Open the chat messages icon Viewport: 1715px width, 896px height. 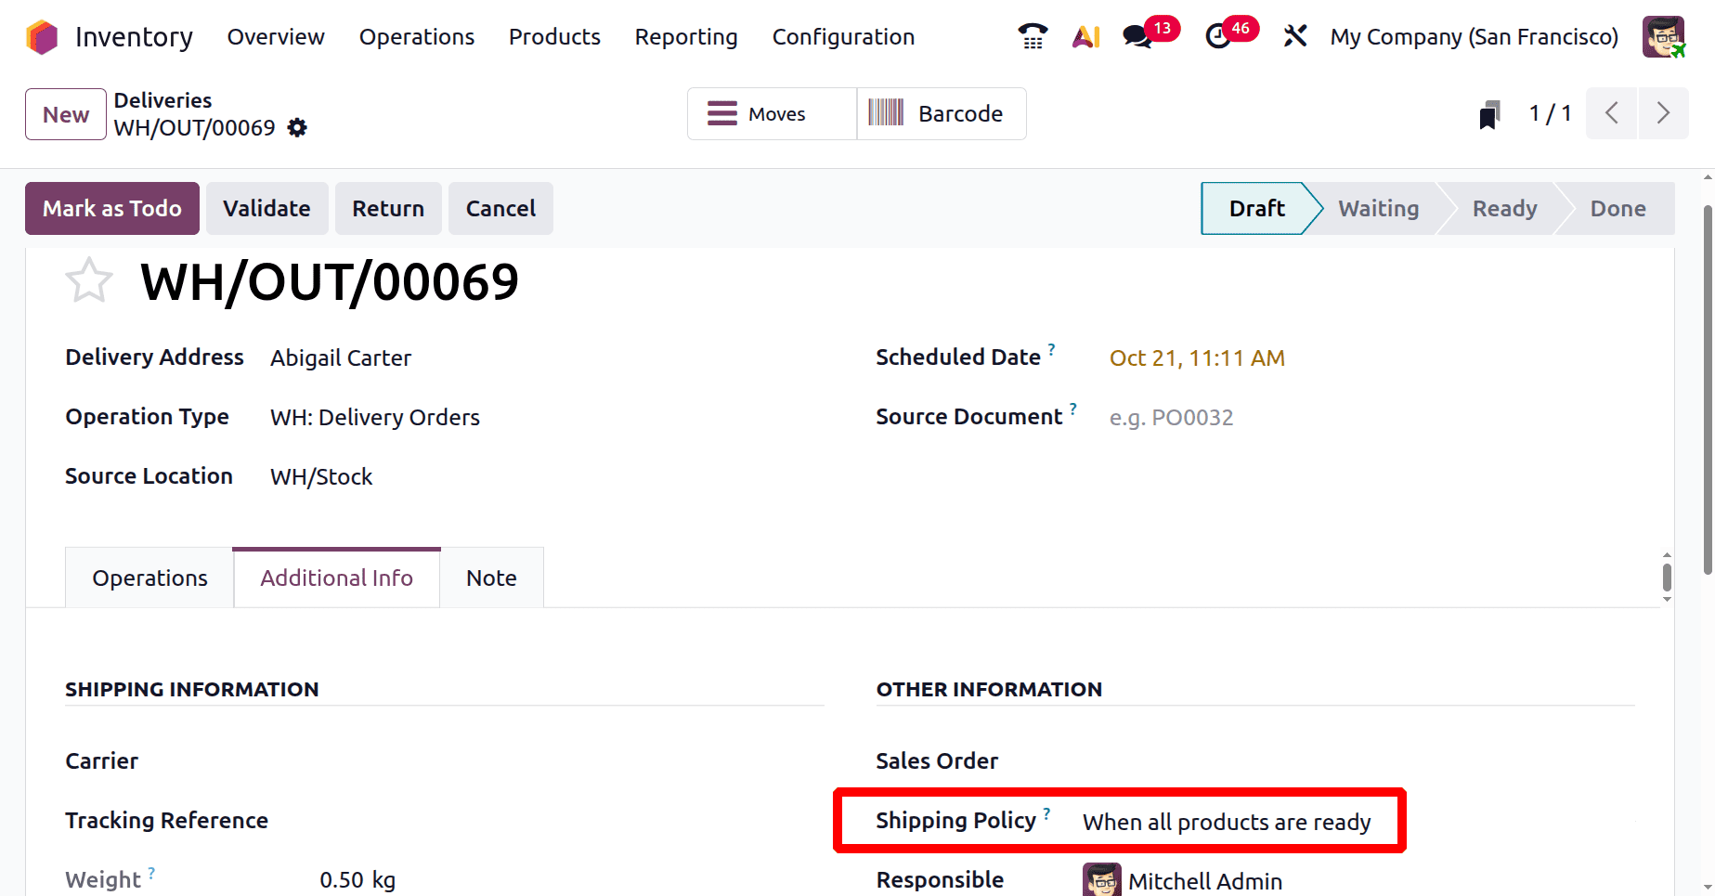click(x=1137, y=37)
